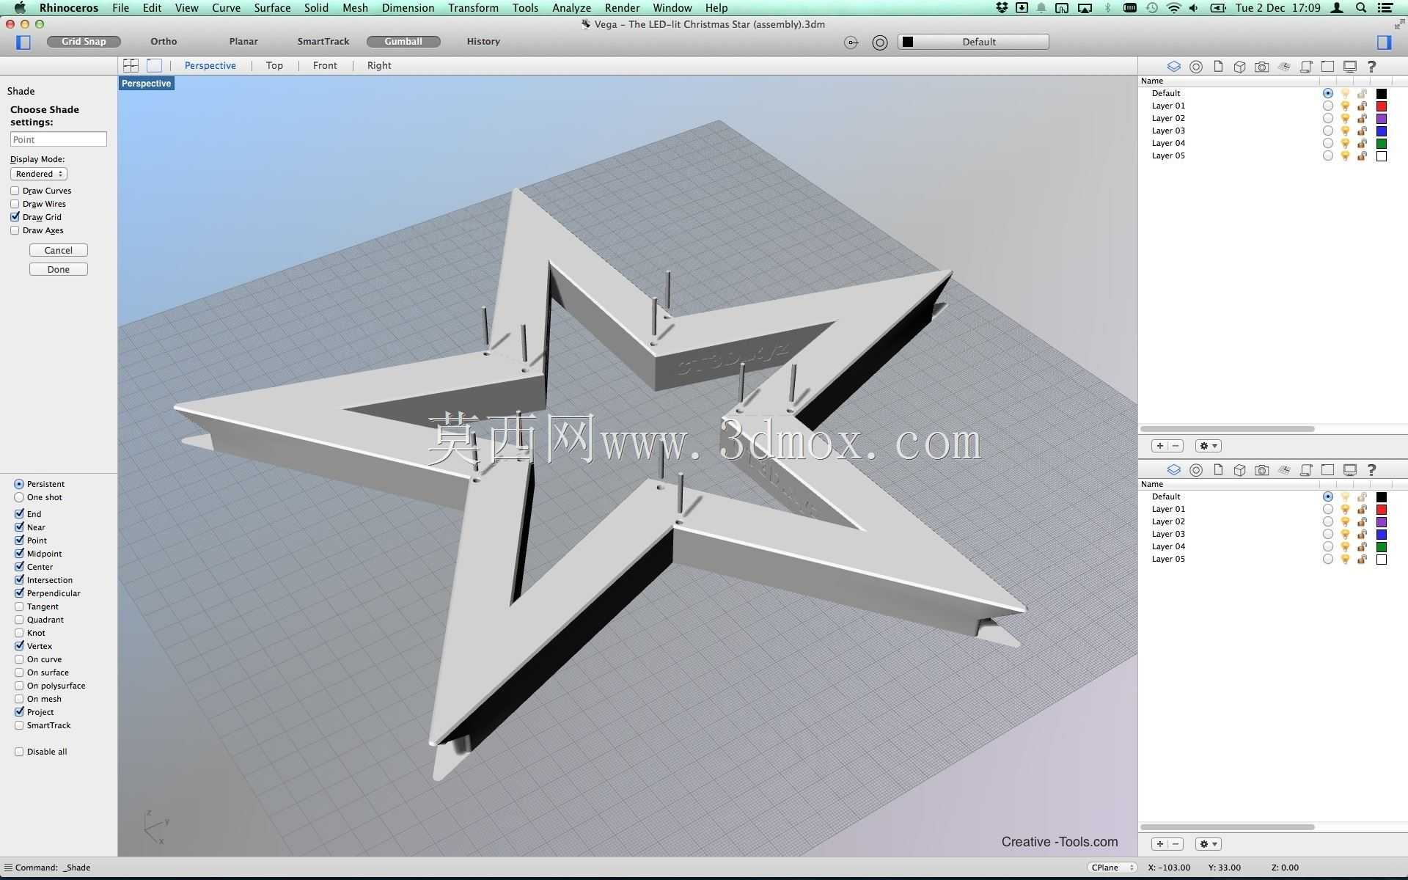Open Wi-Fi status menu in menu bar
This screenshot has width=1408, height=880.
click(x=1173, y=8)
